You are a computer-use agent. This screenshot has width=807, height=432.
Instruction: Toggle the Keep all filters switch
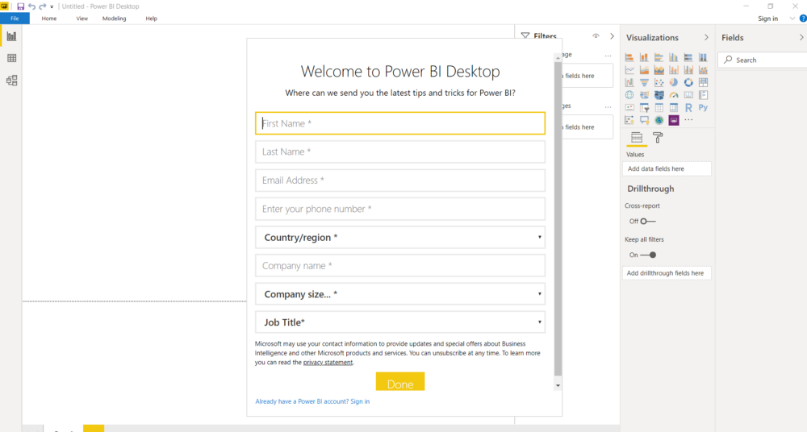(x=648, y=255)
